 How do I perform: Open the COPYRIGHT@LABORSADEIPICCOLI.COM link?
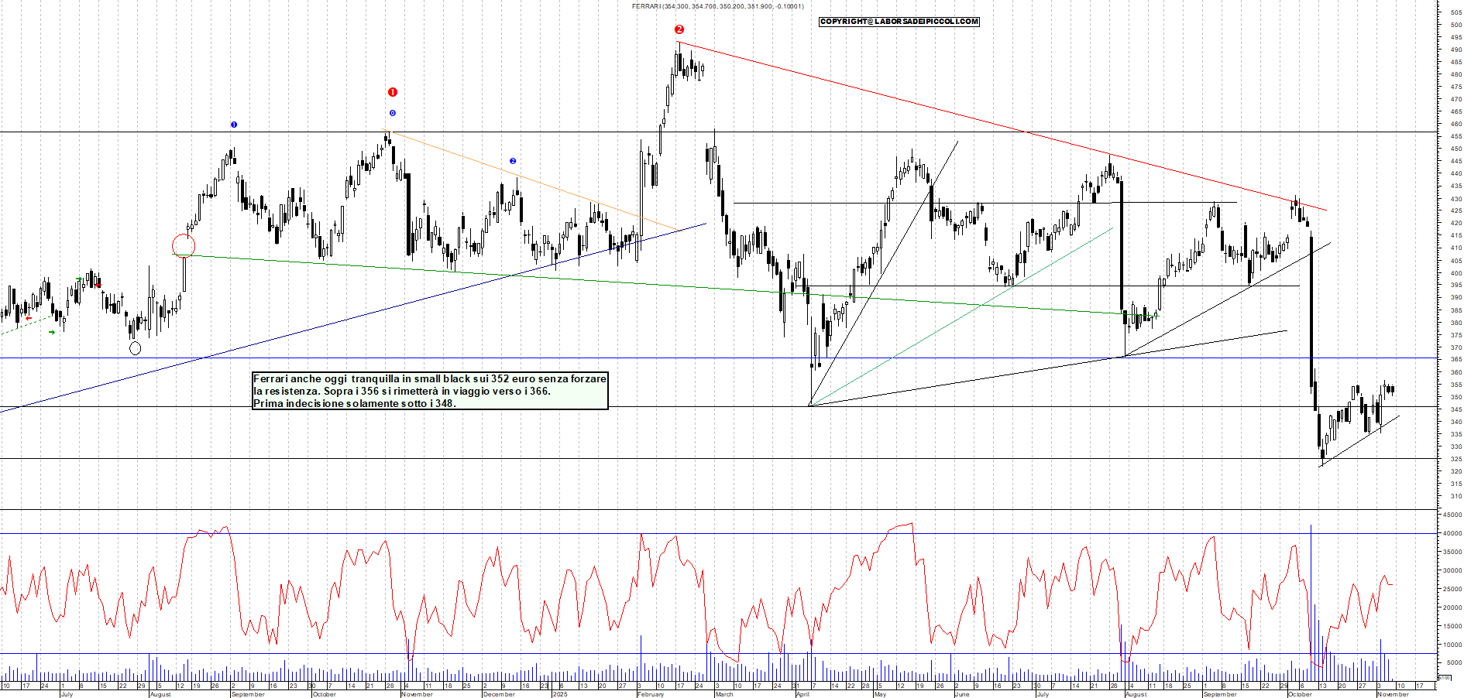(899, 22)
